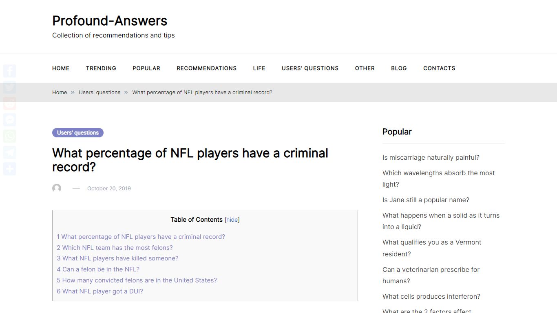Viewport: 557px width, 313px height.
Task: Jump to Can a felon be in NFL
Action: pyautogui.click(x=98, y=269)
